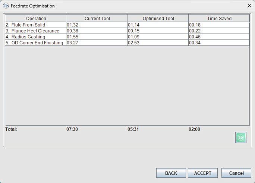255x183 pixels.
Task: Cancel the feedrate optimisation dialog
Action: click(x=236, y=173)
